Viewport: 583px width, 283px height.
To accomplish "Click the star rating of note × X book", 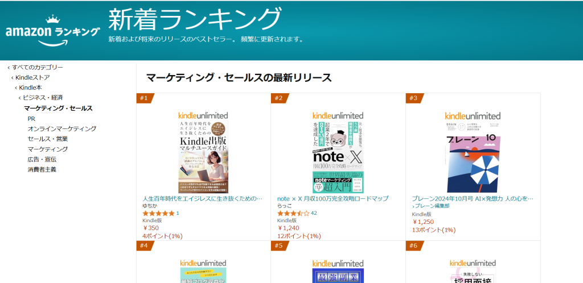I will [293, 213].
